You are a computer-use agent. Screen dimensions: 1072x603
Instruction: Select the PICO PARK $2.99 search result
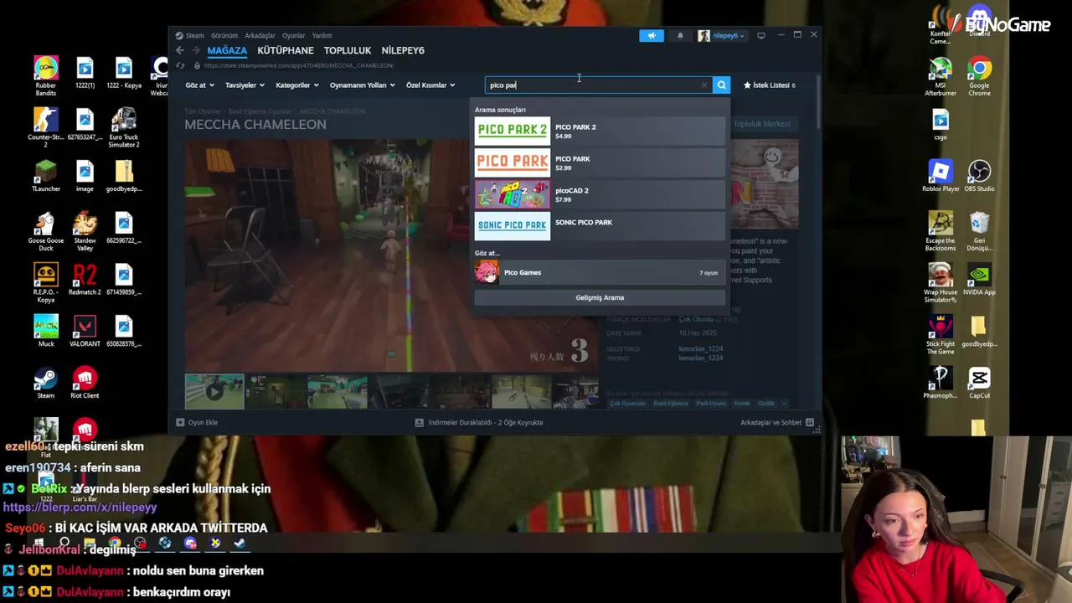pos(600,162)
